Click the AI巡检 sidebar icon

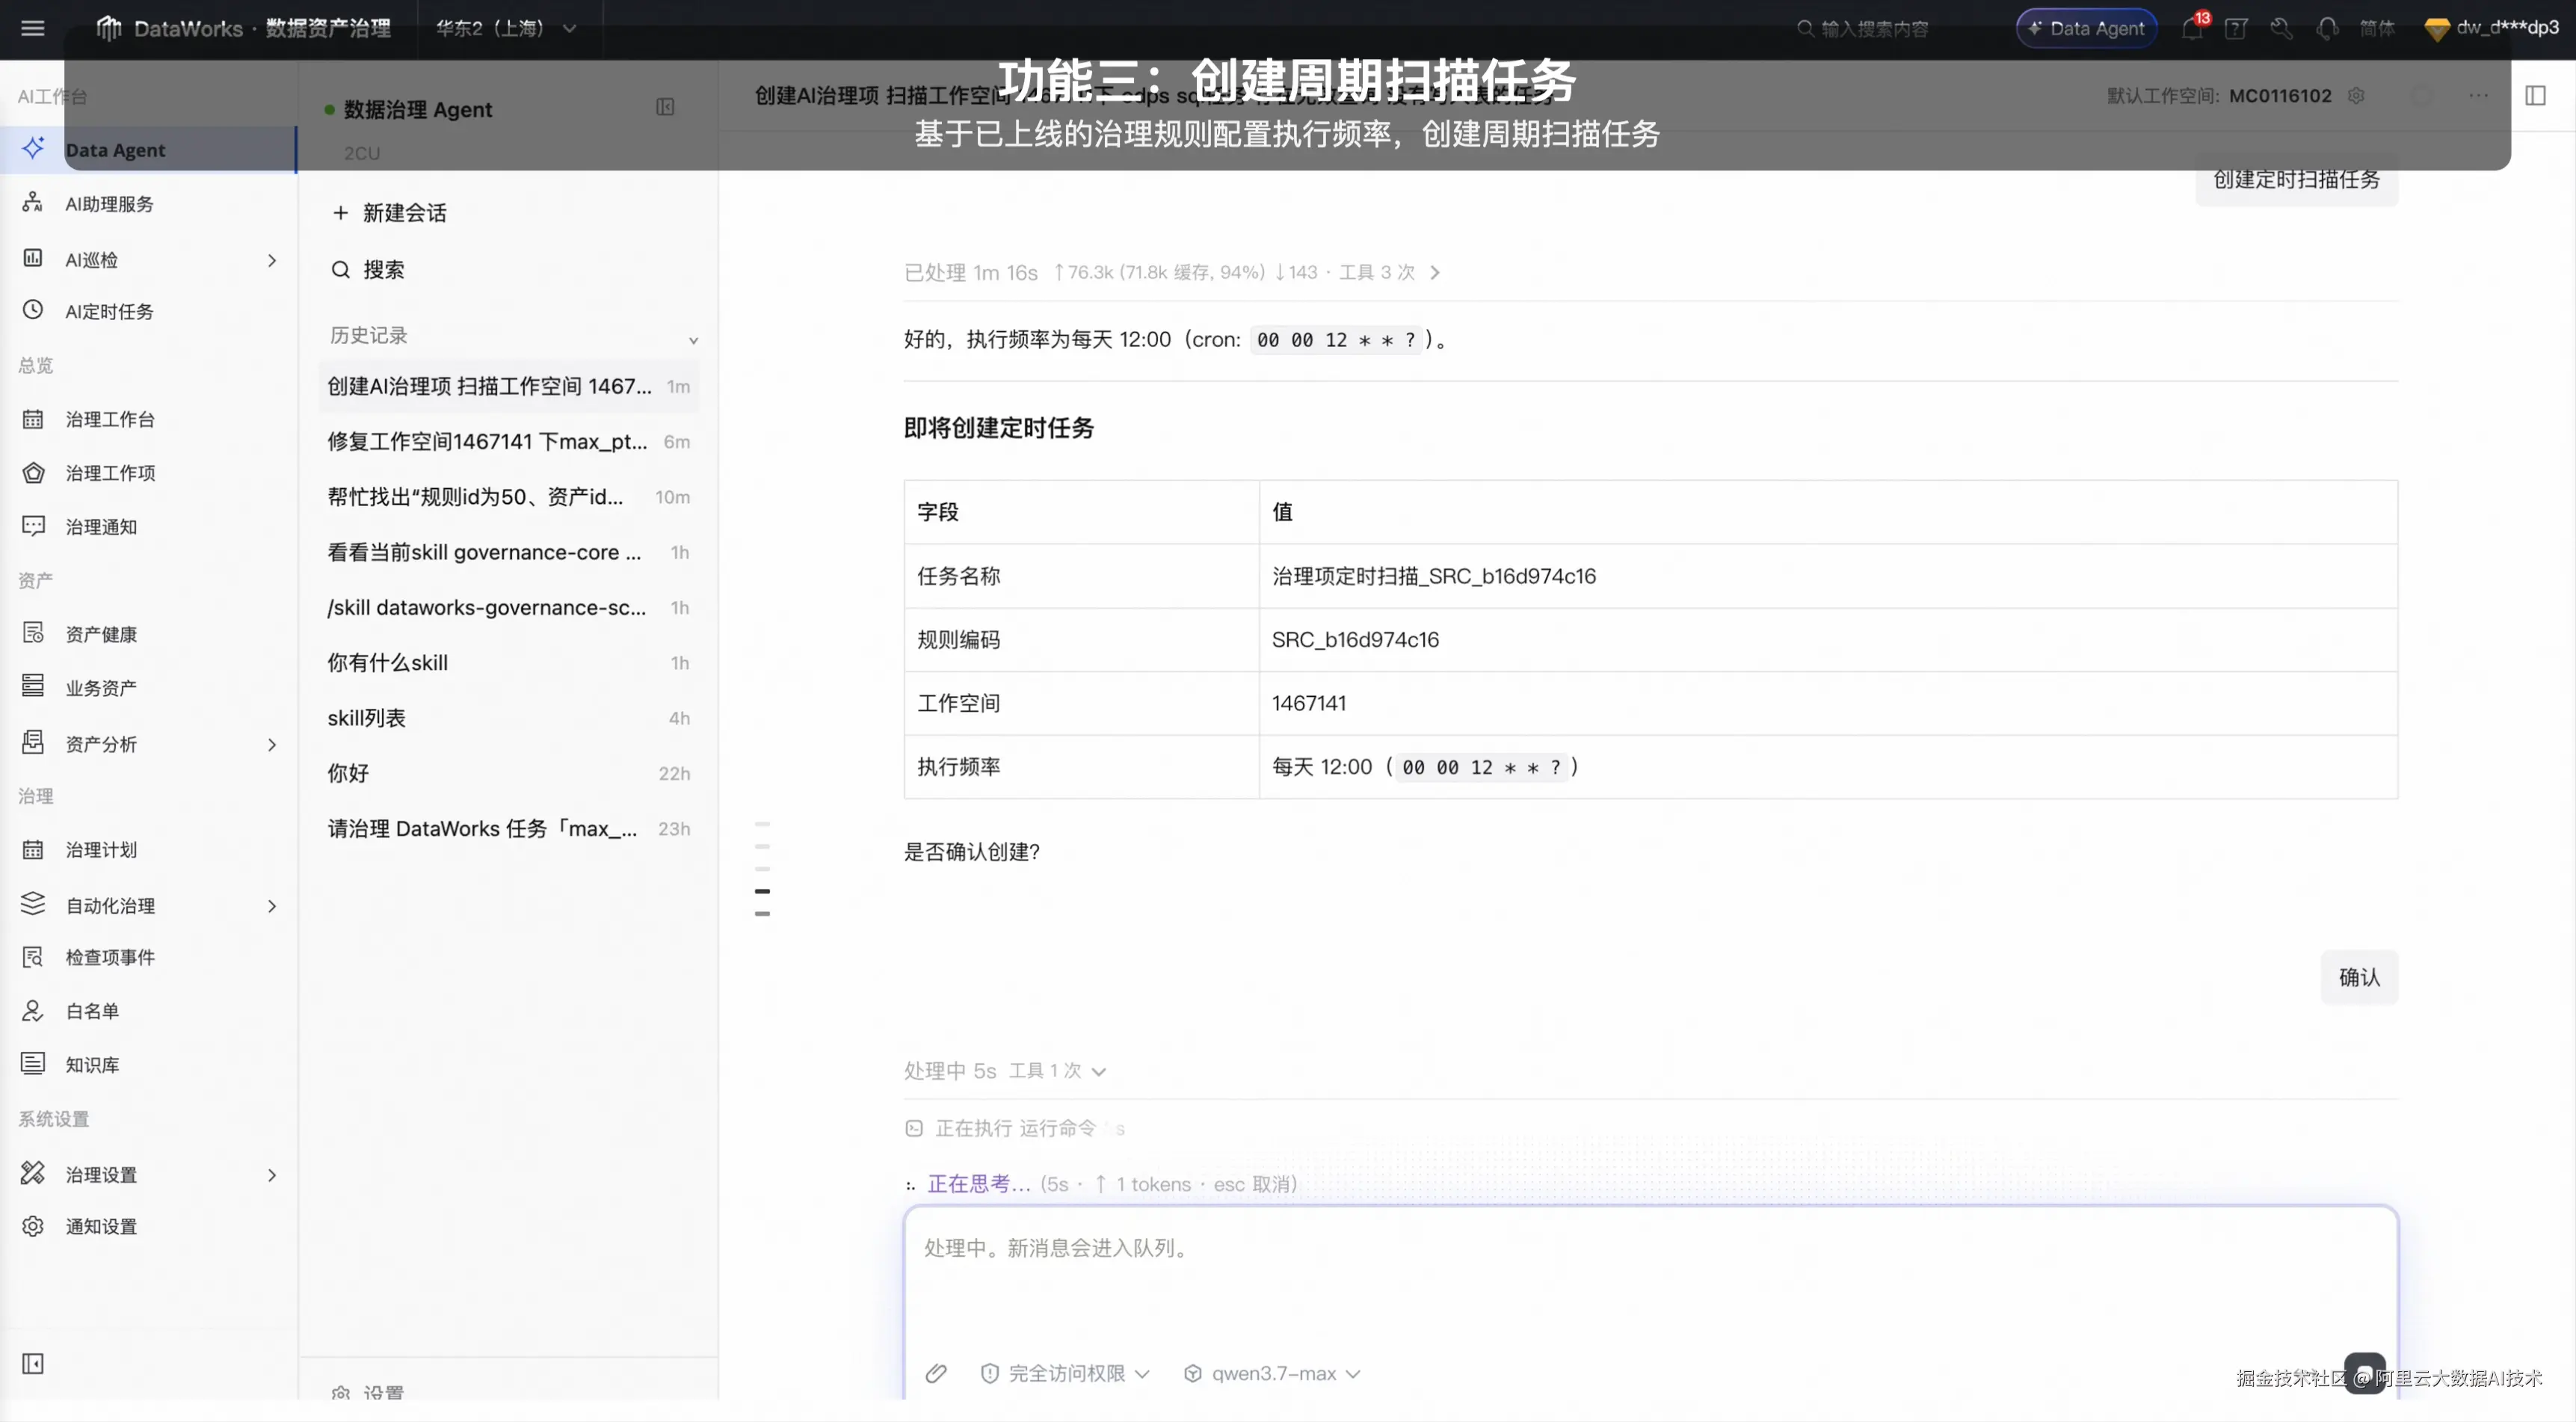[33, 258]
